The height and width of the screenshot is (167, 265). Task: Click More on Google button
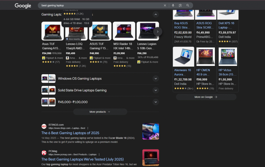[206, 97]
